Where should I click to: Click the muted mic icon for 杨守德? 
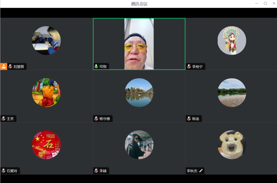[x=96, y=118]
